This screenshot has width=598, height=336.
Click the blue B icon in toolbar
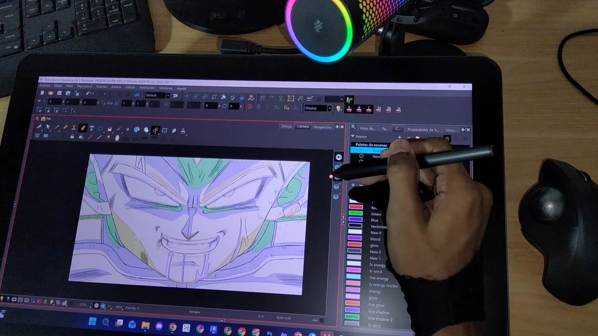point(258,107)
